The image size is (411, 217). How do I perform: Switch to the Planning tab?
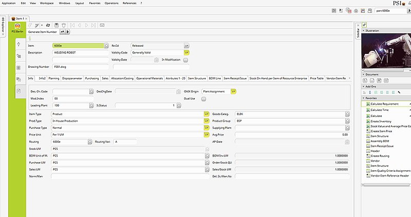click(x=54, y=78)
